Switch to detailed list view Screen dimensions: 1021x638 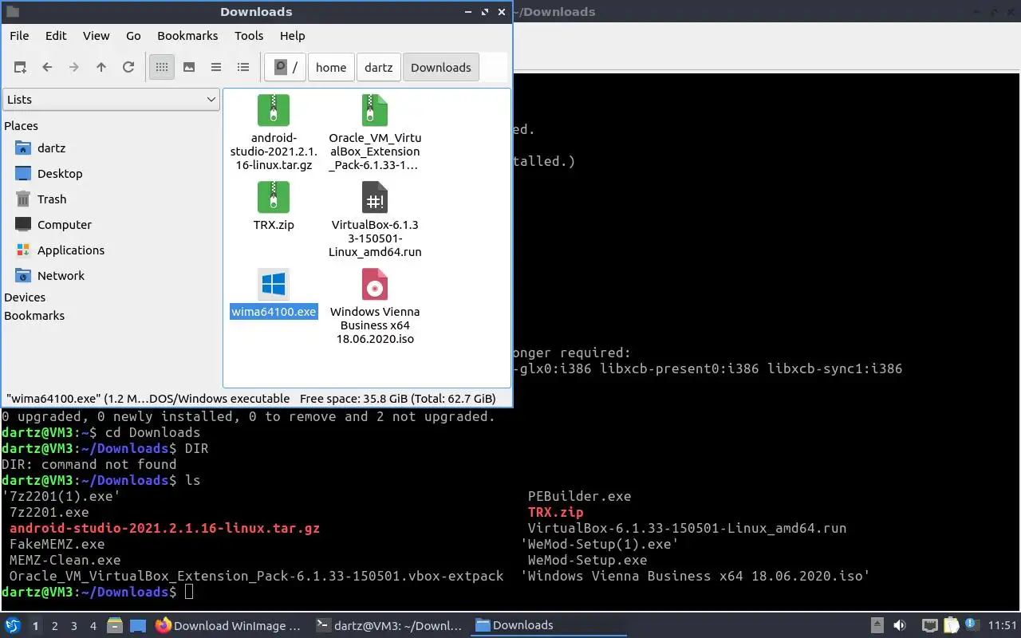[243, 67]
